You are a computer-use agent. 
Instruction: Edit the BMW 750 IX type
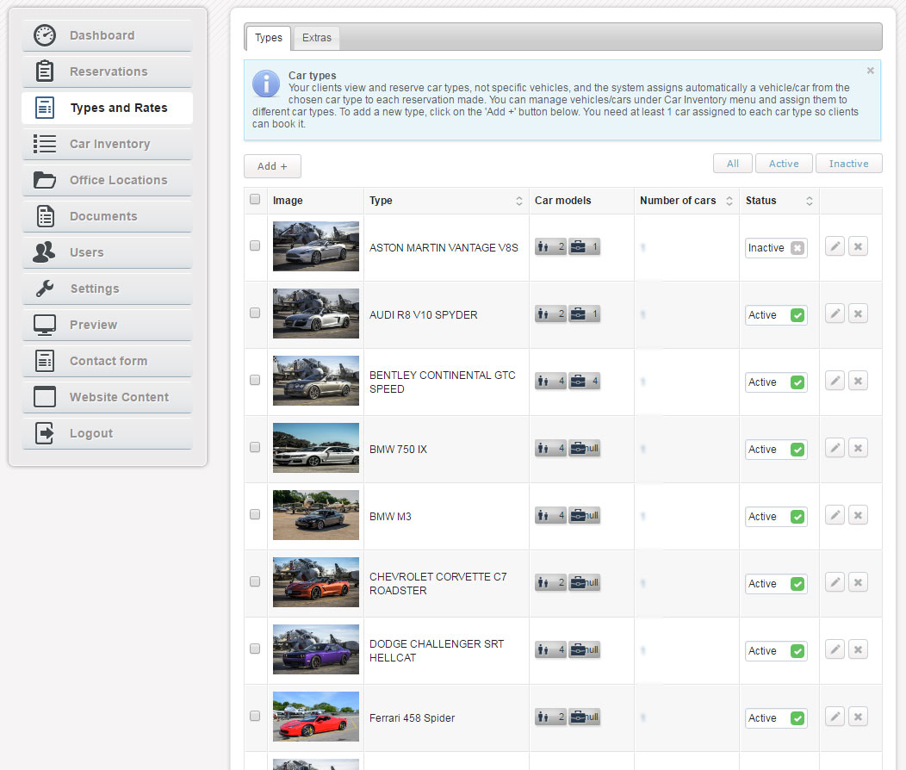835,448
